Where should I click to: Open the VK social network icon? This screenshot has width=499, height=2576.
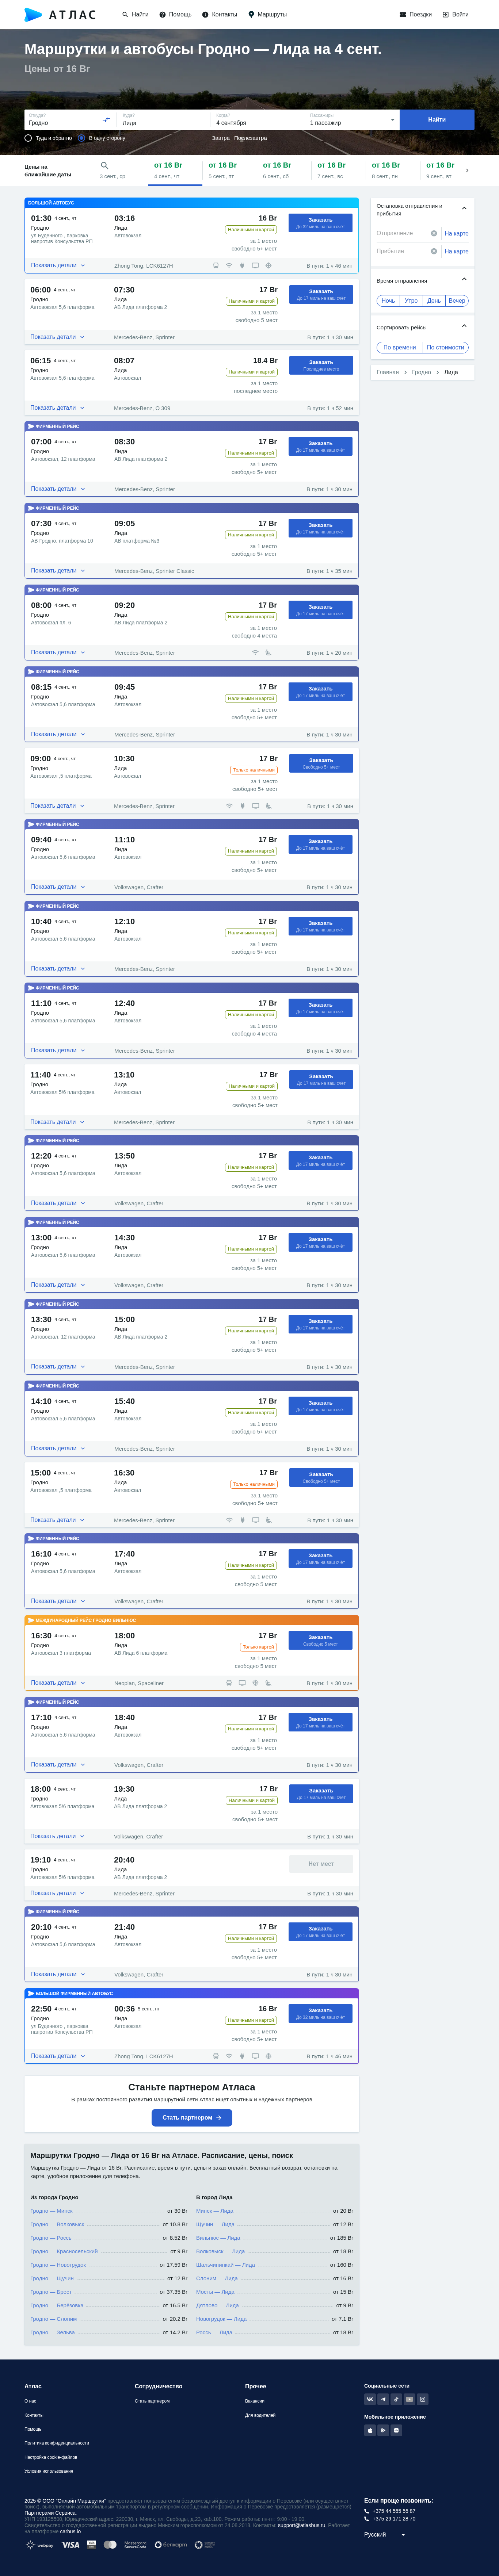[370, 2399]
